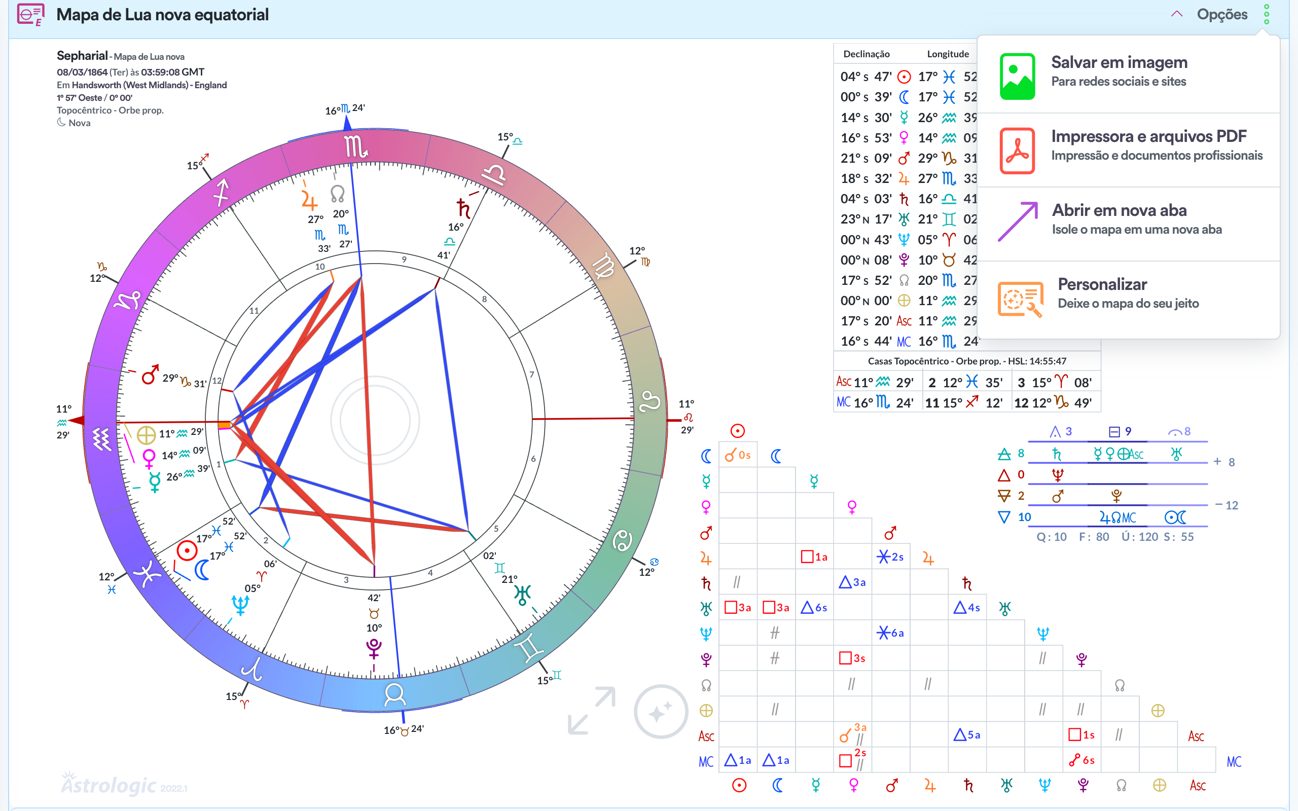Select Salvar em imagem menu entry
Viewport: 1298px width, 811px height.
pos(1119,63)
